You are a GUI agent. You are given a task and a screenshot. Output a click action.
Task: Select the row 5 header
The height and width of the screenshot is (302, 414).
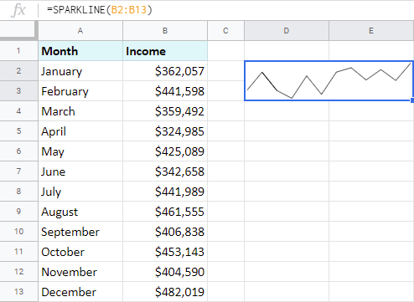(18, 131)
